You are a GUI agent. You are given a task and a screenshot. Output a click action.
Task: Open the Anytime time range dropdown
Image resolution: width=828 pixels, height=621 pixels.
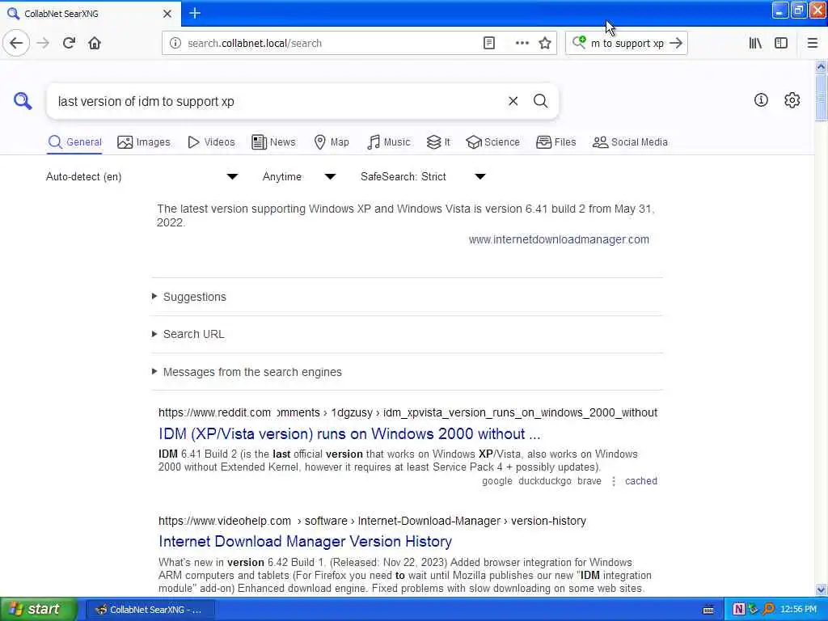(299, 176)
